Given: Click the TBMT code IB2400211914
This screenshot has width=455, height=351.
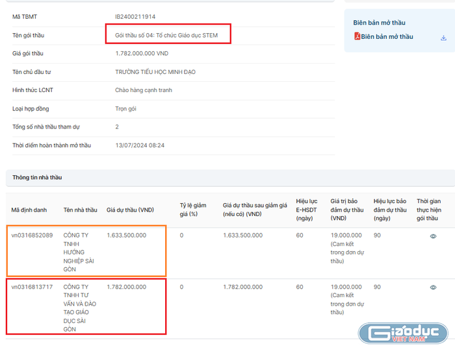Looking at the screenshot, I should point(135,16).
